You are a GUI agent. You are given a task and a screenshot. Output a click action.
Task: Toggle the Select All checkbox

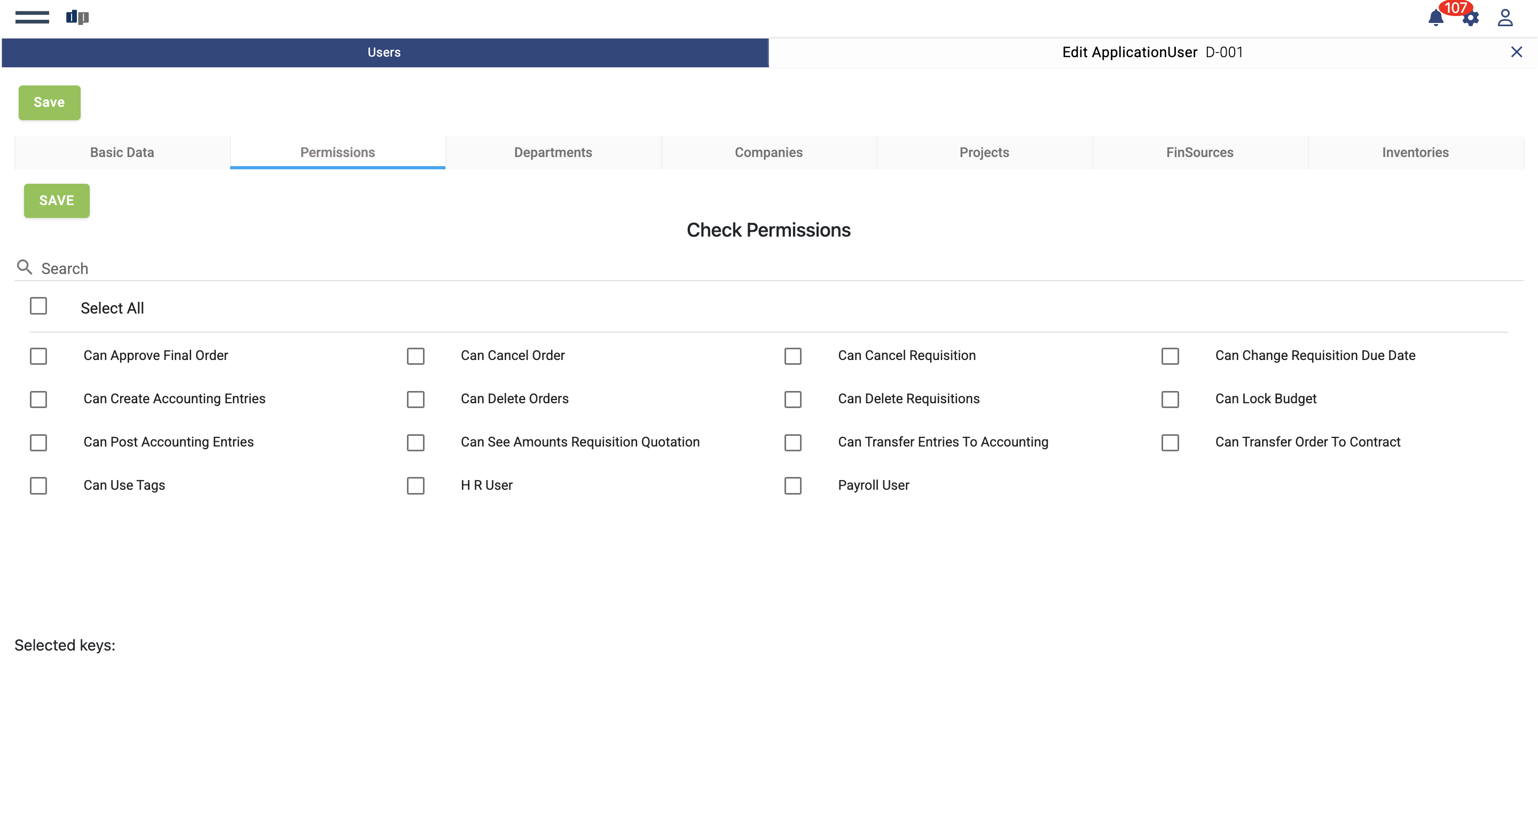pos(39,307)
